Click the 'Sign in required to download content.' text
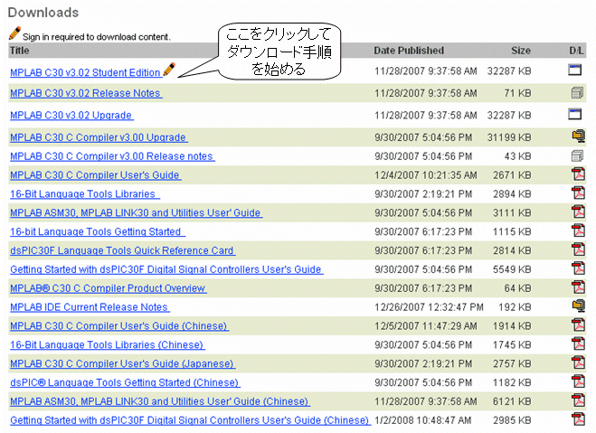 click(x=97, y=37)
